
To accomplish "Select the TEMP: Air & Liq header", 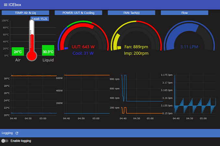I will click(x=26, y=13).
